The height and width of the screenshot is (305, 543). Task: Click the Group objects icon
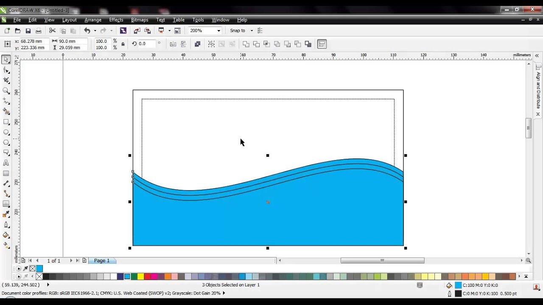211,44
